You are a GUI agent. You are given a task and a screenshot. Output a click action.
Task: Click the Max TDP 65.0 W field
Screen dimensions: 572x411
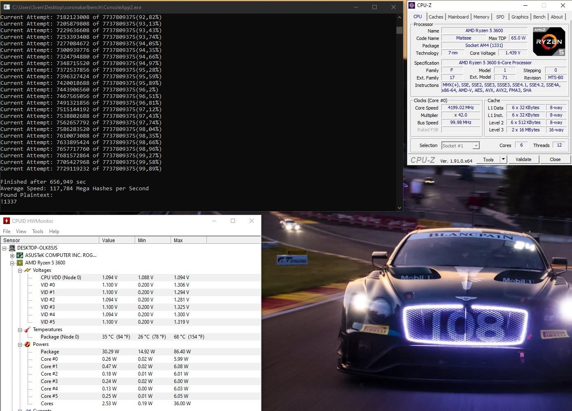518,38
